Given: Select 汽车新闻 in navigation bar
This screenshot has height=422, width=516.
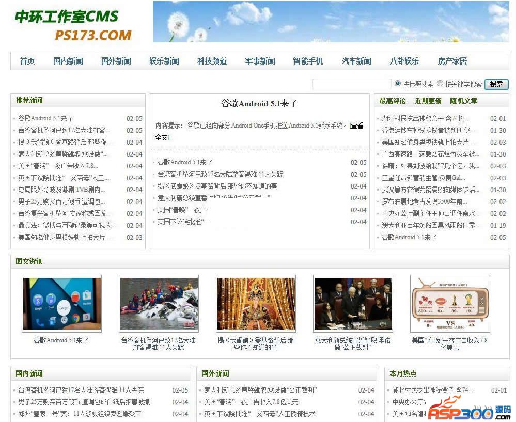Looking at the screenshot, I should 356,61.
